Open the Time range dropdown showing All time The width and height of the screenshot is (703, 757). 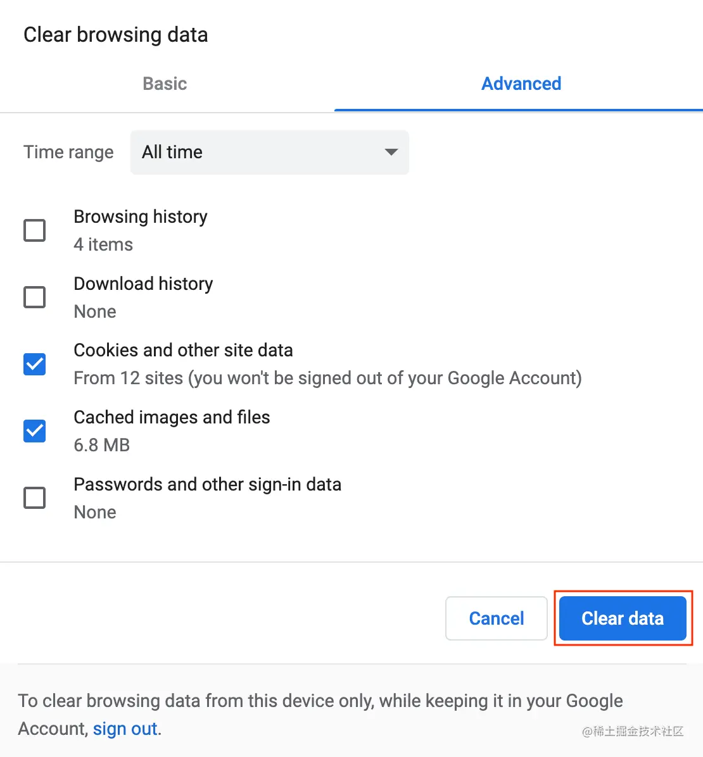(x=270, y=152)
